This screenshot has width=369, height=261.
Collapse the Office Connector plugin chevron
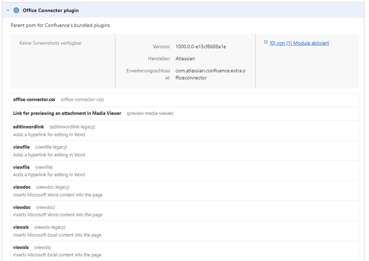click(8, 10)
